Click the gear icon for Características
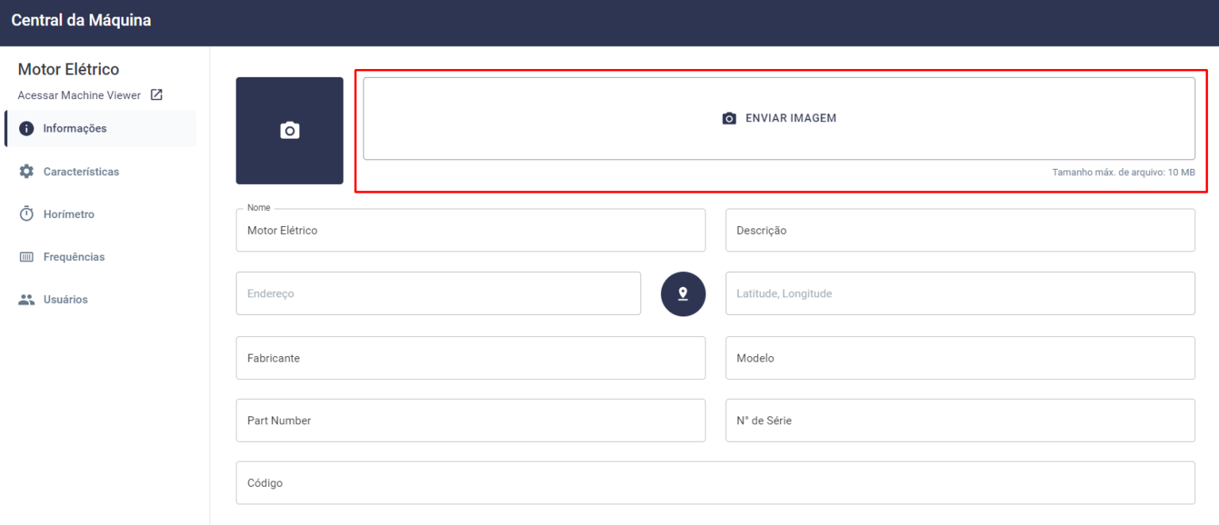This screenshot has height=525, width=1219. tap(26, 171)
